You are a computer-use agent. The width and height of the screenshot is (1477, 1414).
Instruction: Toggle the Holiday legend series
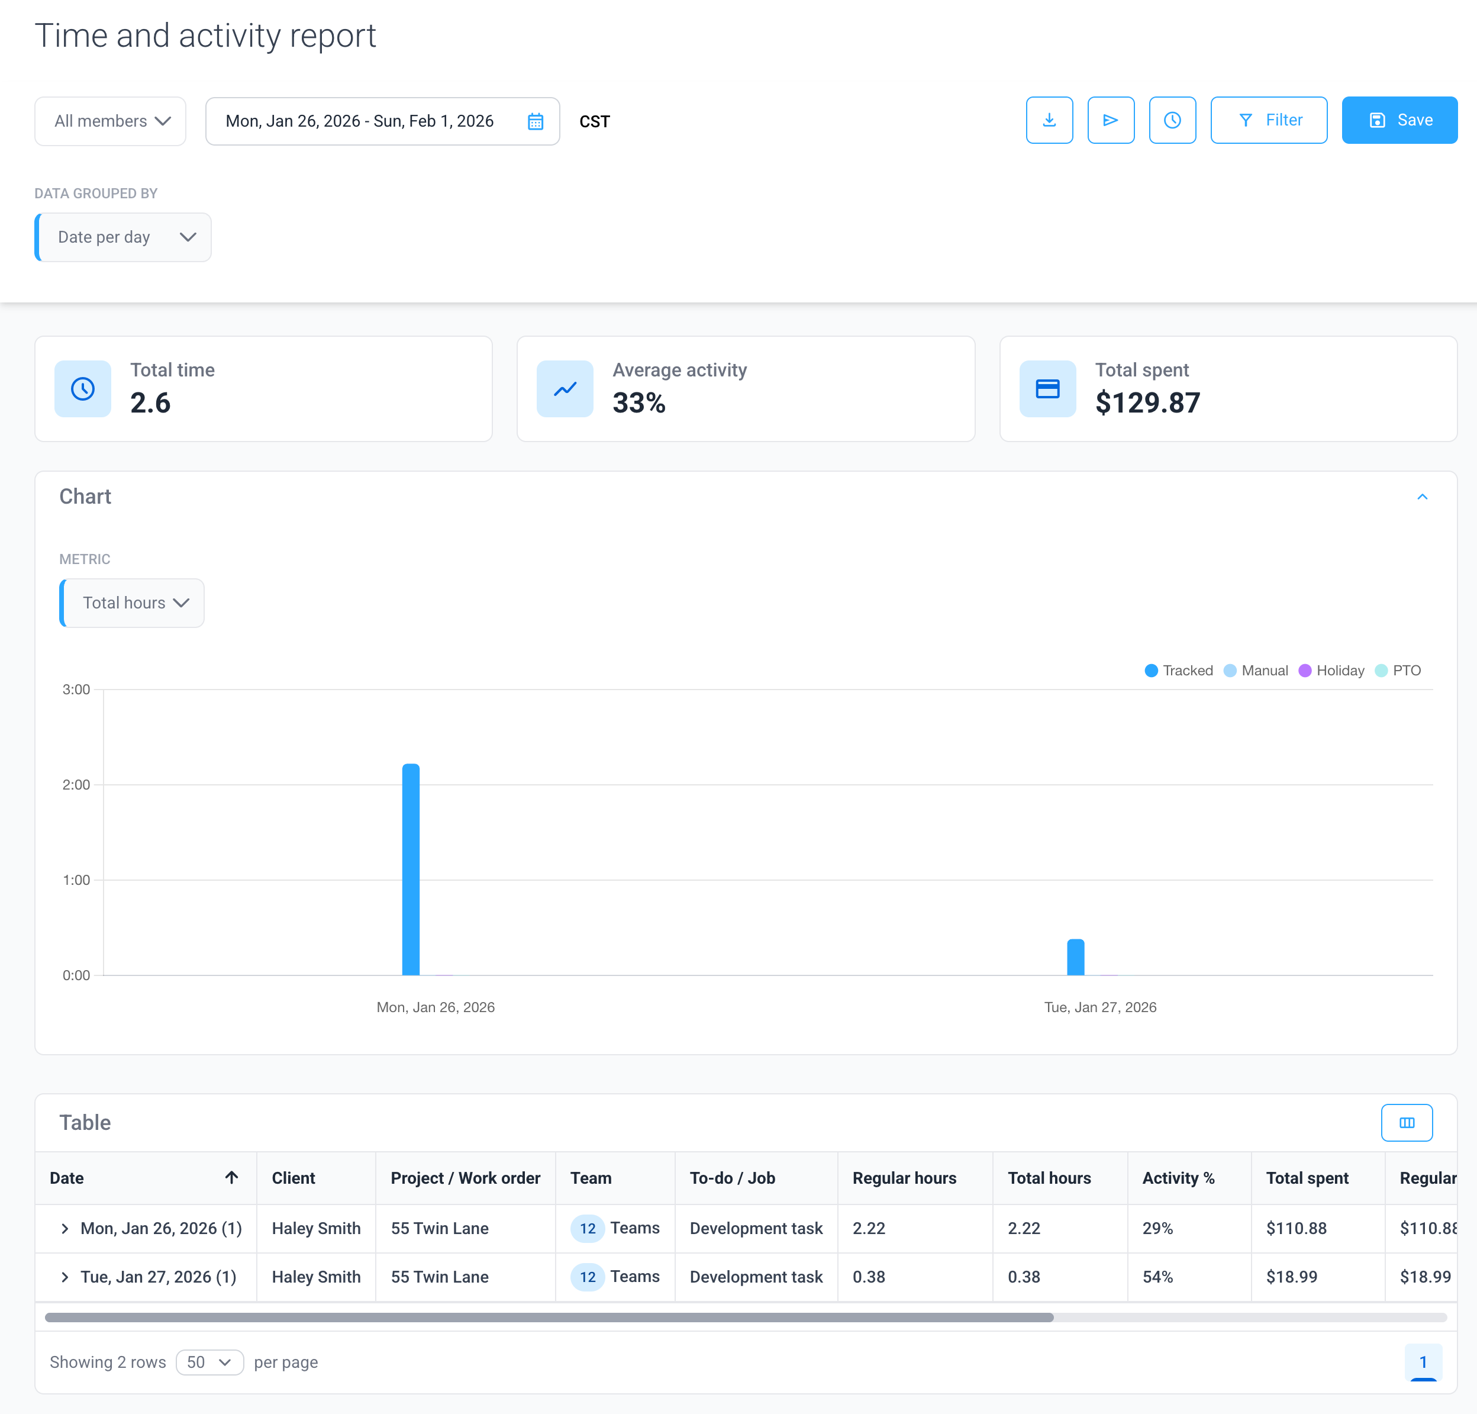point(1331,670)
